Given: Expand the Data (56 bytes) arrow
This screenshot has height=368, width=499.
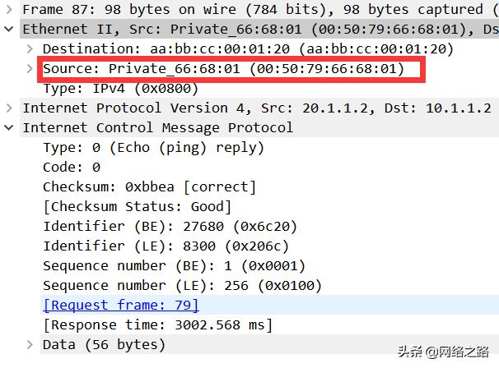Looking at the screenshot, I should coord(30,344).
